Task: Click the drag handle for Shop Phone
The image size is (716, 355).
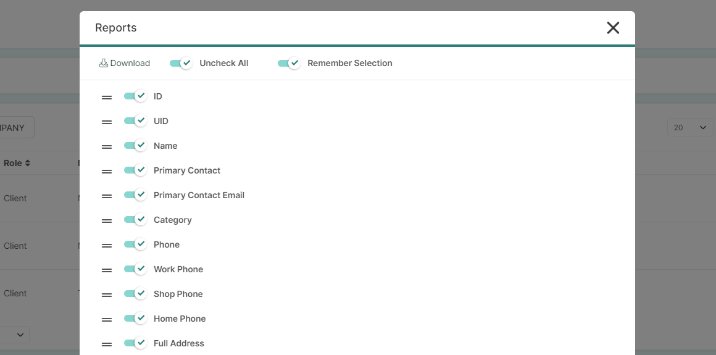Action: coord(106,294)
